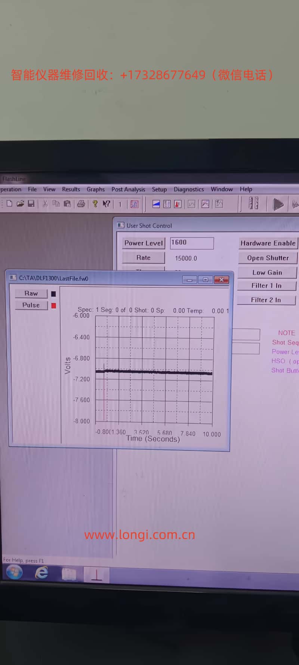Image resolution: width=299 pixels, height=665 pixels.
Task: Toggle the Hardware Enable button
Action: point(268,243)
